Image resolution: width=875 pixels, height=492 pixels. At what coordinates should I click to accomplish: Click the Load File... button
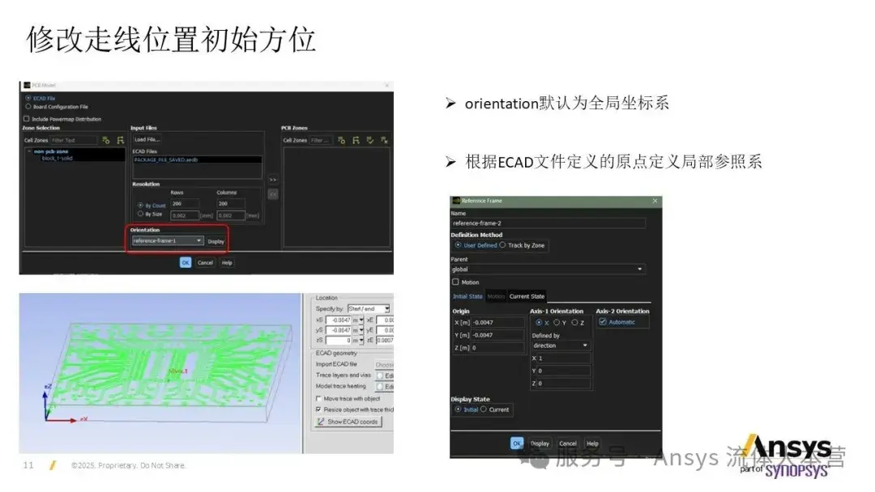click(x=147, y=139)
